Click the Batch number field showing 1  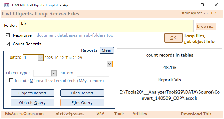31,58
